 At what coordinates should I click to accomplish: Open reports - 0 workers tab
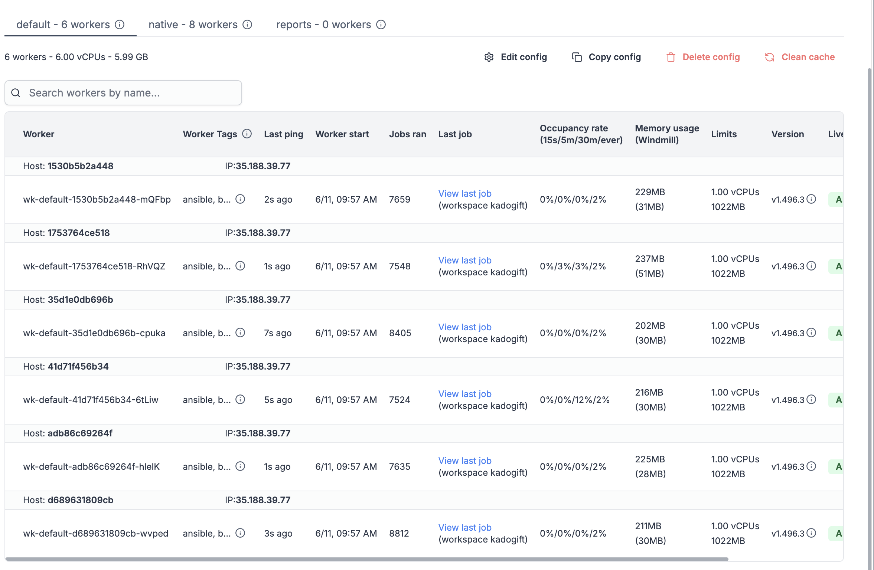[x=331, y=24]
